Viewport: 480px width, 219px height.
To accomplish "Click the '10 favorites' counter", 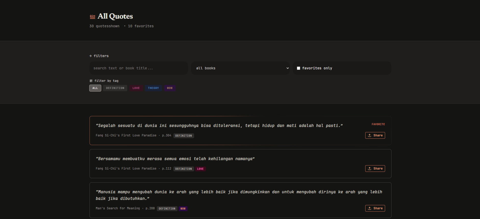I will (141, 26).
